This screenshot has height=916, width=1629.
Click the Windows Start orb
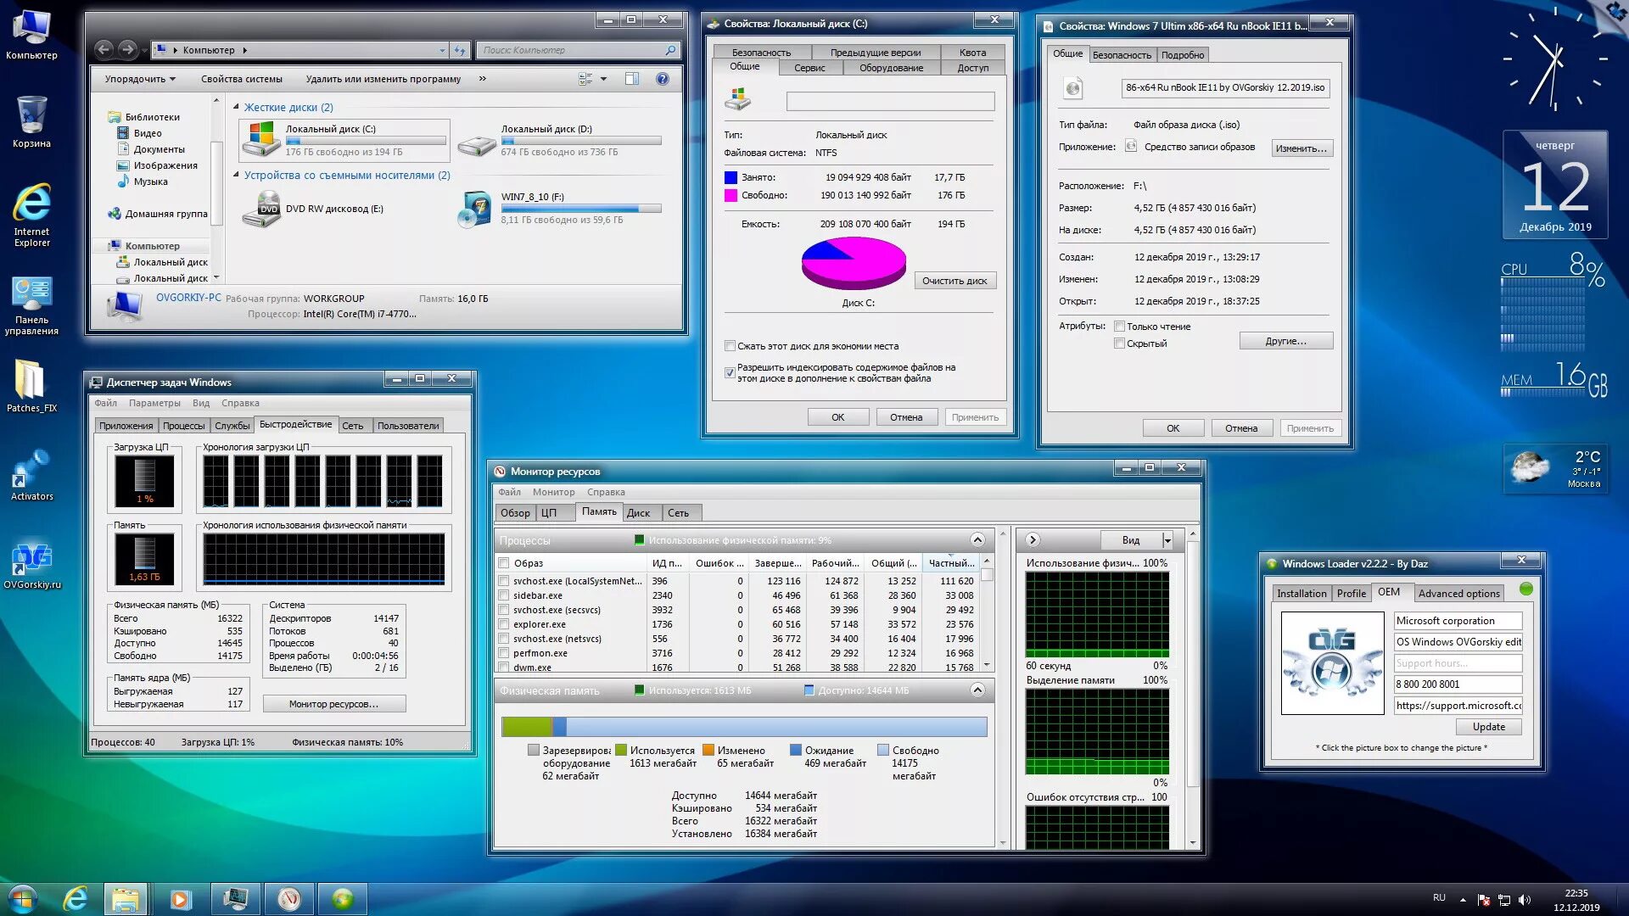23,898
